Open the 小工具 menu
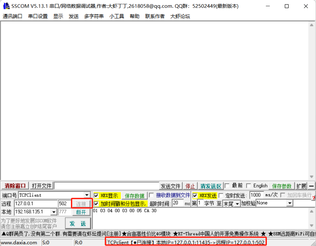 point(117,16)
